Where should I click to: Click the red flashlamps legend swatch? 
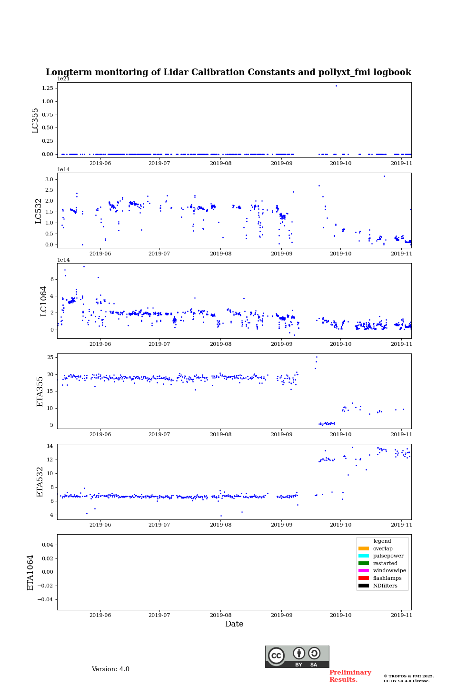coord(363,578)
